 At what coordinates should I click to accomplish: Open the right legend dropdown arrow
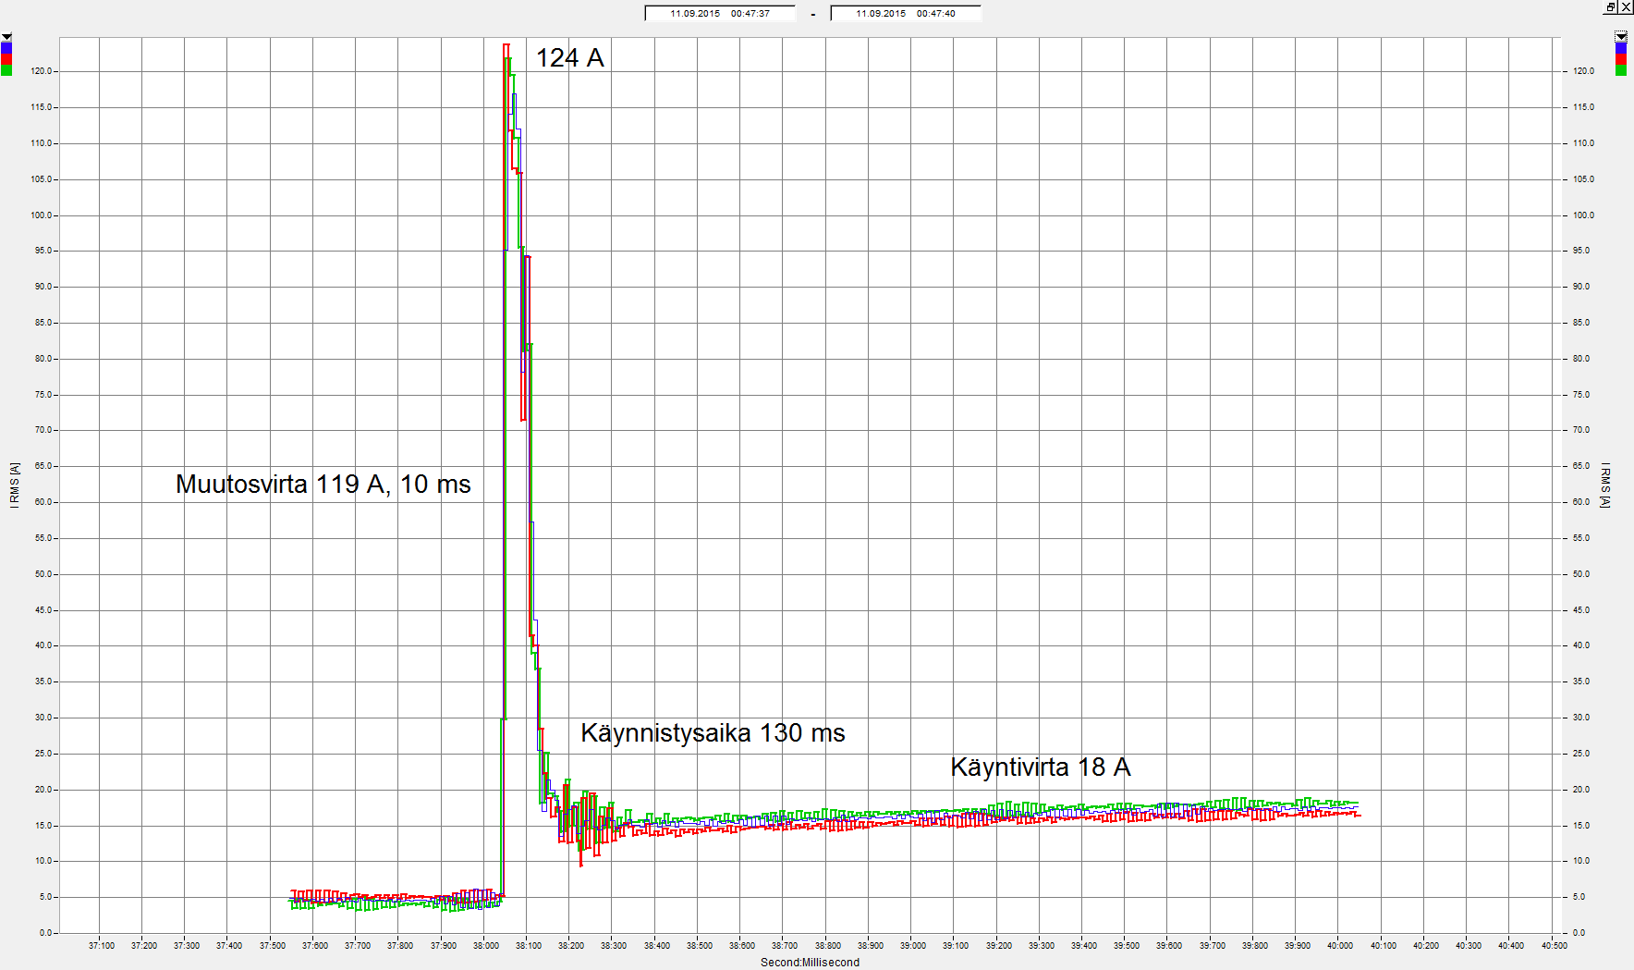(1621, 36)
